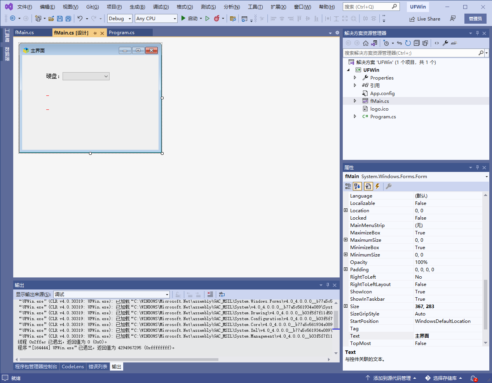The image size is (492, 383).
Task: Open the 显示输出来源 调试 dropdown
Action: [112, 295]
